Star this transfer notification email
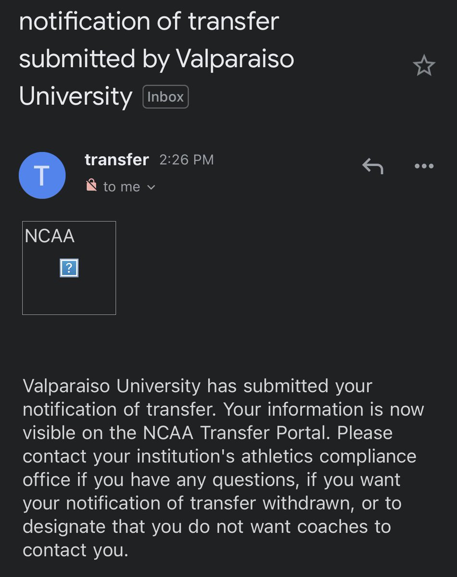 tap(424, 66)
